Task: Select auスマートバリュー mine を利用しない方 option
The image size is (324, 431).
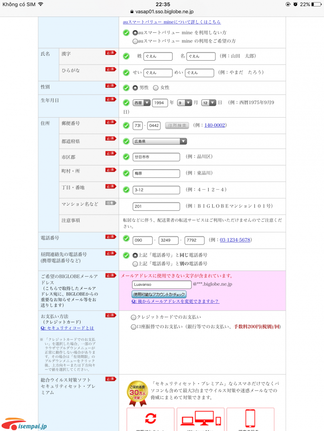Action: click(135, 33)
